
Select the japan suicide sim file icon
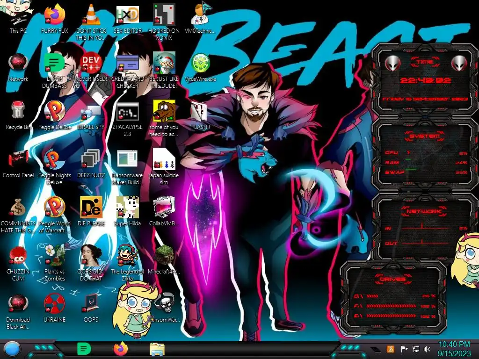[x=164, y=166]
